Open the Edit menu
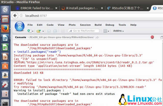This screenshot has height=106, width=163. click(40, 25)
